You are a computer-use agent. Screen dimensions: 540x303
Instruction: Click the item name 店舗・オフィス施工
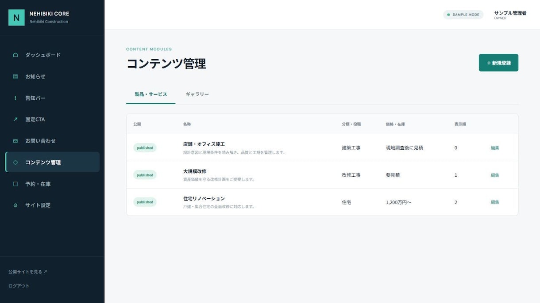(204, 144)
